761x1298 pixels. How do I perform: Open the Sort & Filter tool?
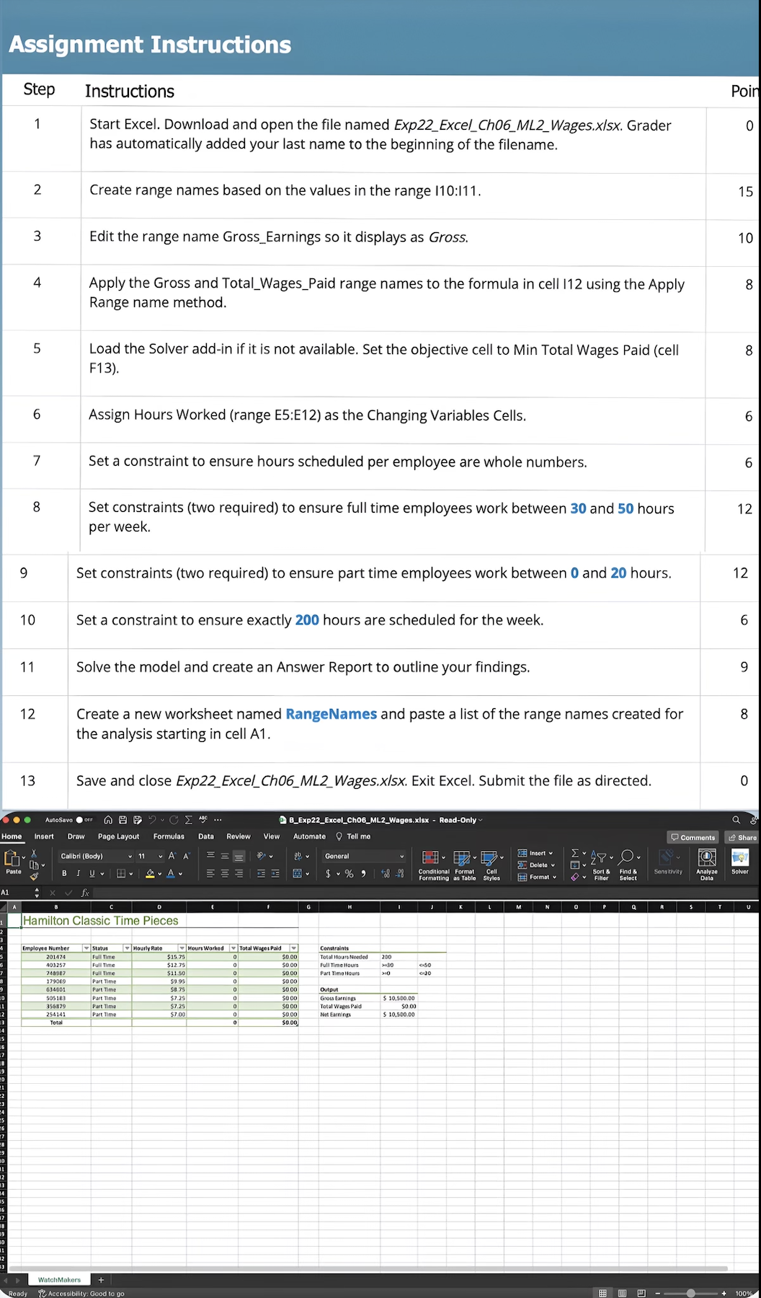click(x=601, y=865)
